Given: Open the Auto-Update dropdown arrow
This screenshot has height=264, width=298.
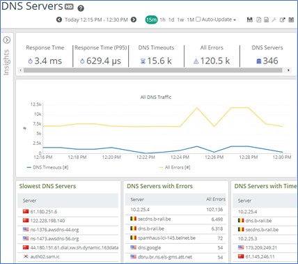Looking at the screenshot, I should [x=235, y=20].
